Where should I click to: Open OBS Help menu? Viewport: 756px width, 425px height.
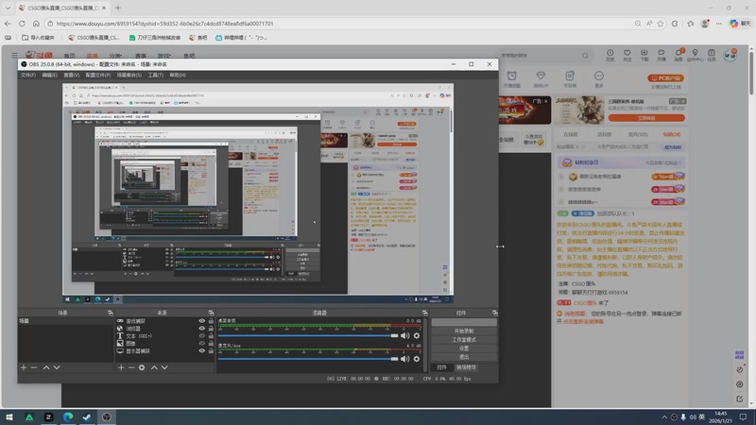click(x=178, y=76)
